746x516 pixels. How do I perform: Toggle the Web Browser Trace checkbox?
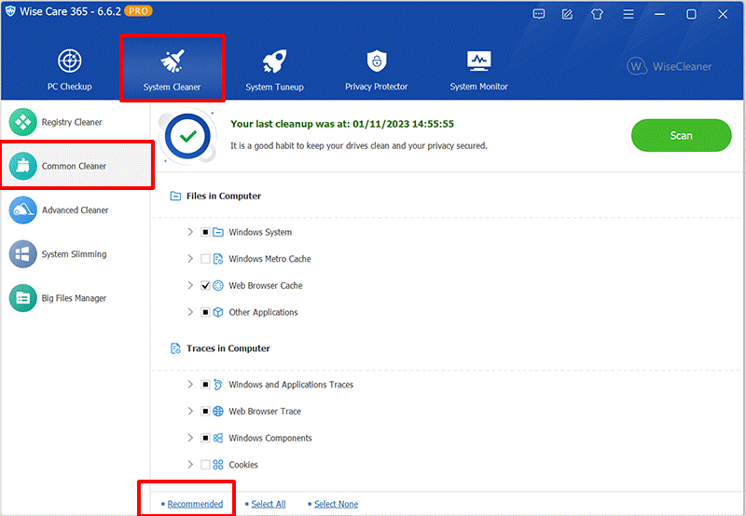coord(205,411)
